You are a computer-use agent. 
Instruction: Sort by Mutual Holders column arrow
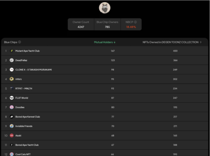pos(114,42)
